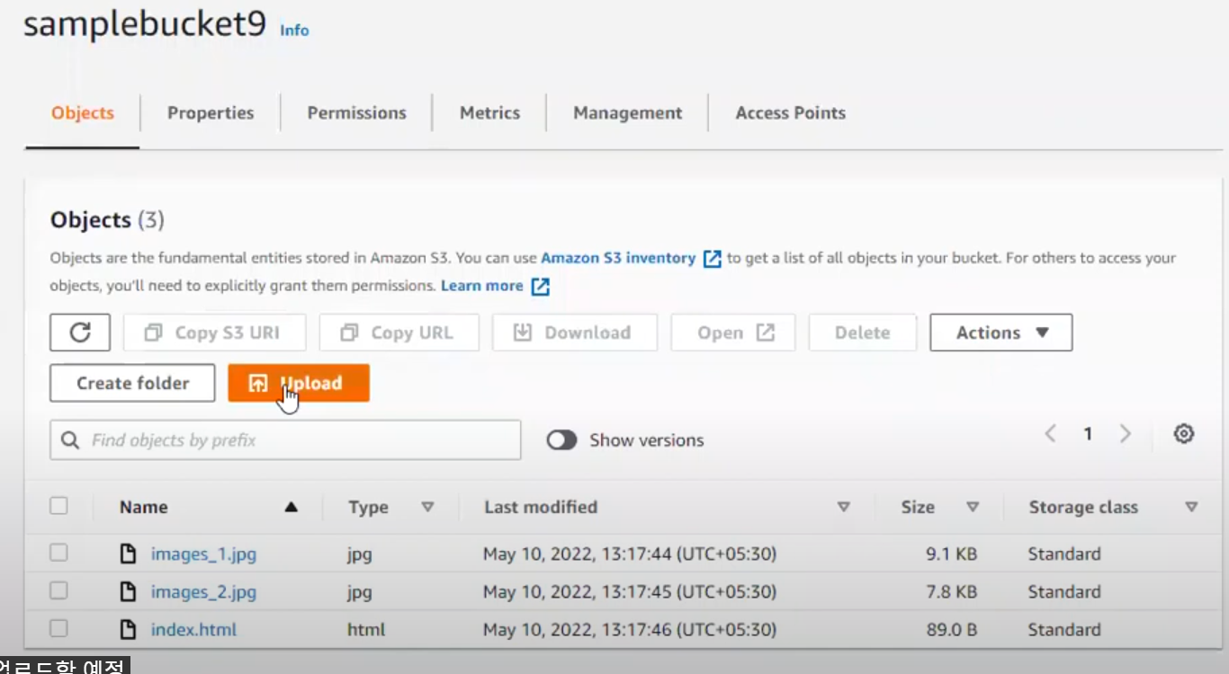The height and width of the screenshot is (674, 1229).
Task: Sort by Type column arrow
Action: click(427, 507)
